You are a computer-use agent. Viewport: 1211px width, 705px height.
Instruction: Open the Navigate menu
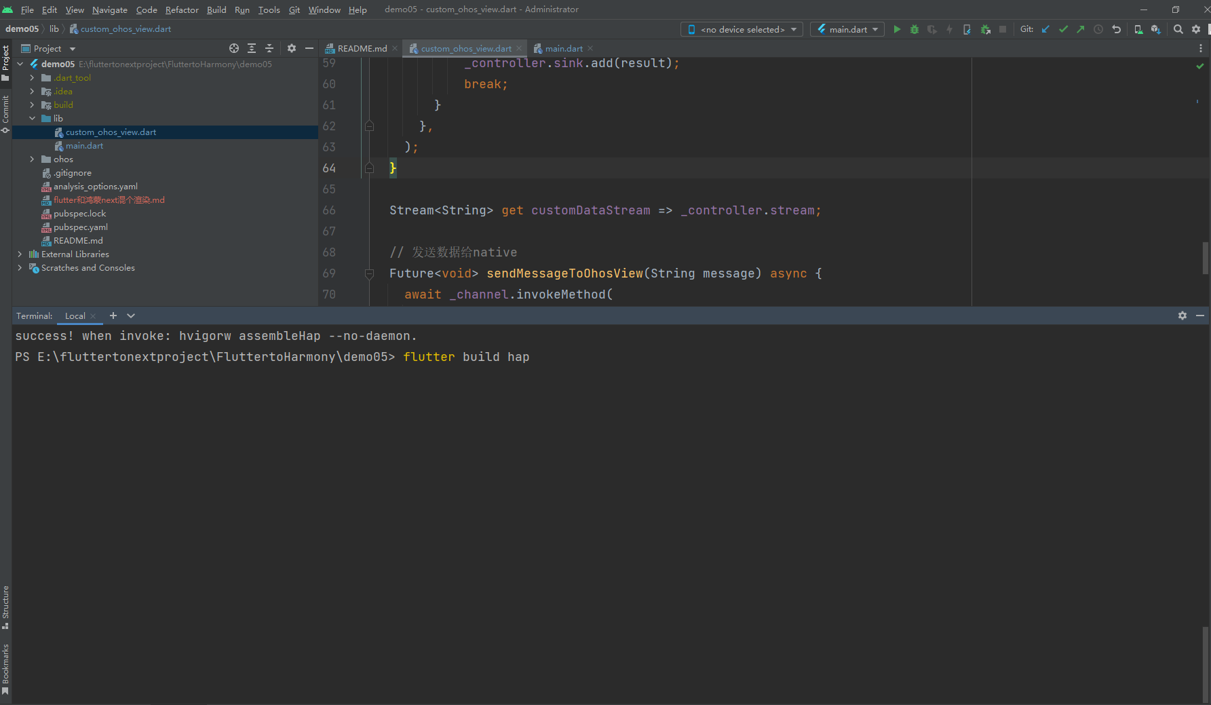110,9
